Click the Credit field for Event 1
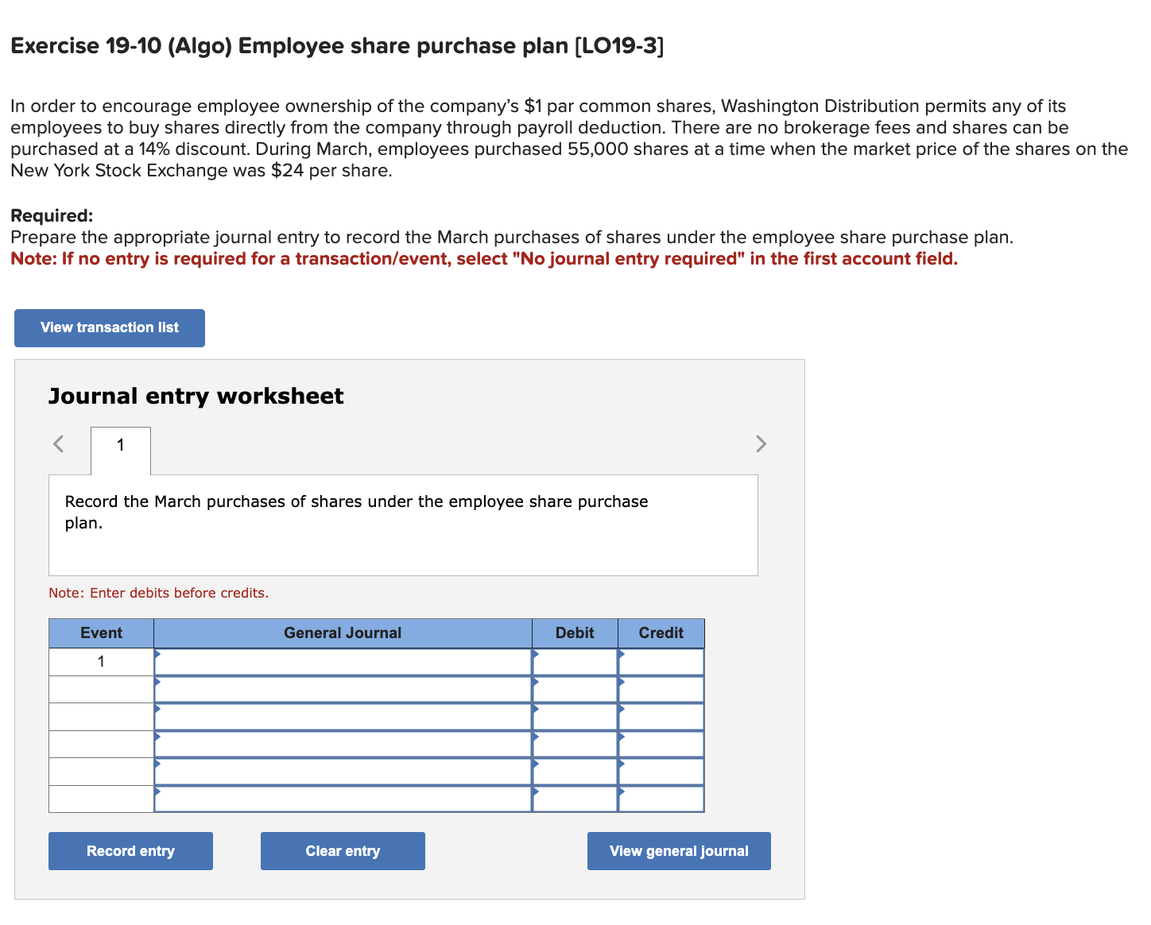The height and width of the screenshot is (925, 1151). click(x=661, y=661)
